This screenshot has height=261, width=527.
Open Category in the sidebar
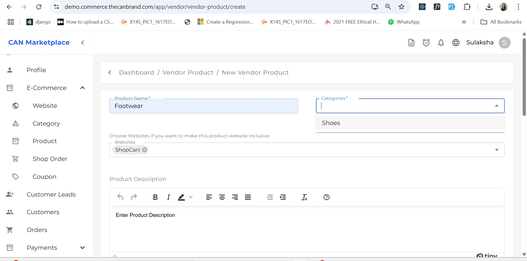click(x=46, y=123)
